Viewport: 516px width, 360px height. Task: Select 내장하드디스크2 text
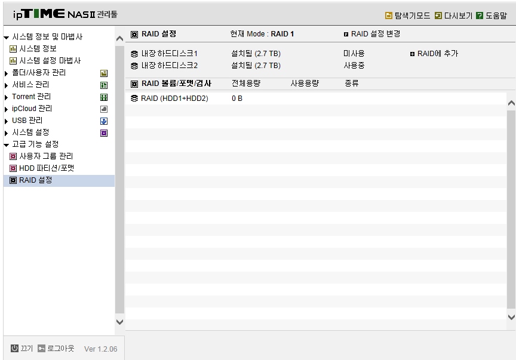click(x=170, y=66)
